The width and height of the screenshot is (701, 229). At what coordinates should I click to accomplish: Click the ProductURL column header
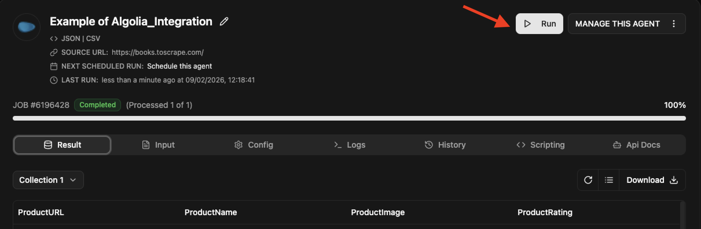(41, 213)
